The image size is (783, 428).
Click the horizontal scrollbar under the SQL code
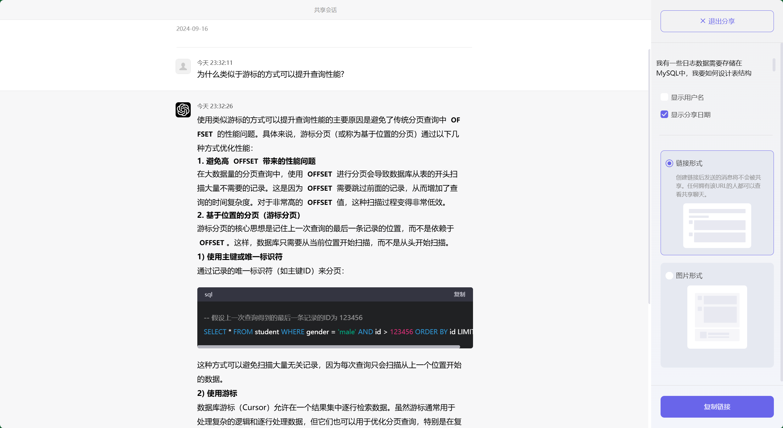329,346
